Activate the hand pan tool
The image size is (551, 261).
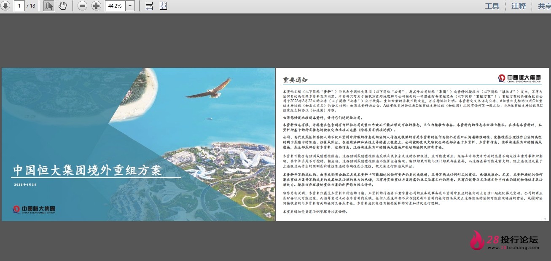[62, 6]
